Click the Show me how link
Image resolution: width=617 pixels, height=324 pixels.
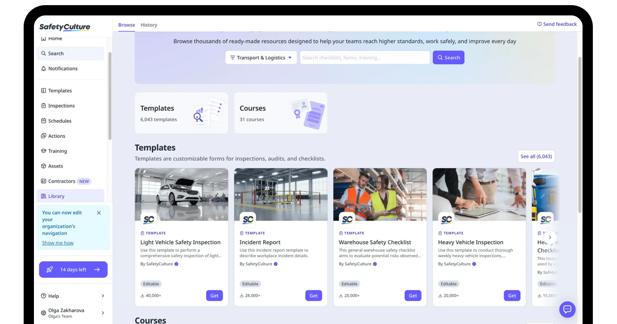click(58, 243)
